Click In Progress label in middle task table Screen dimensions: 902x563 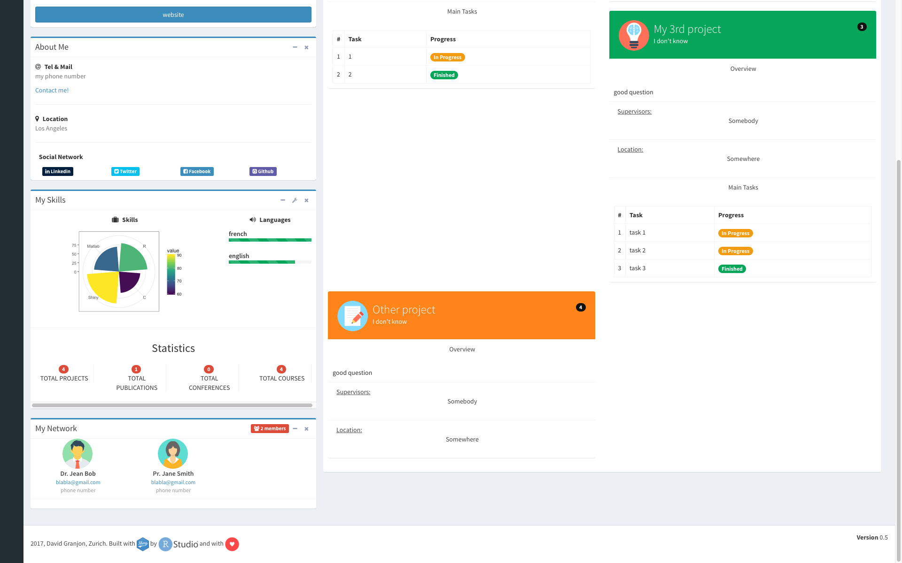pos(447,57)
